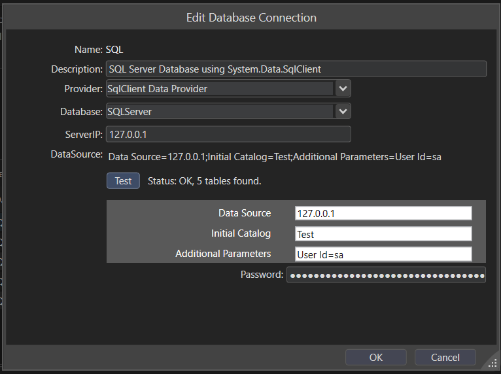The image size is (501, 374).
Task: Confirm with the OK button
Action: coord(375,357)
